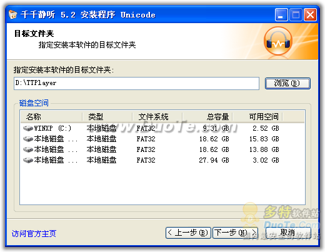325x252 pixels.
Task: Click drive icon in the 27.94 GB row
Action: click(28, 160)
